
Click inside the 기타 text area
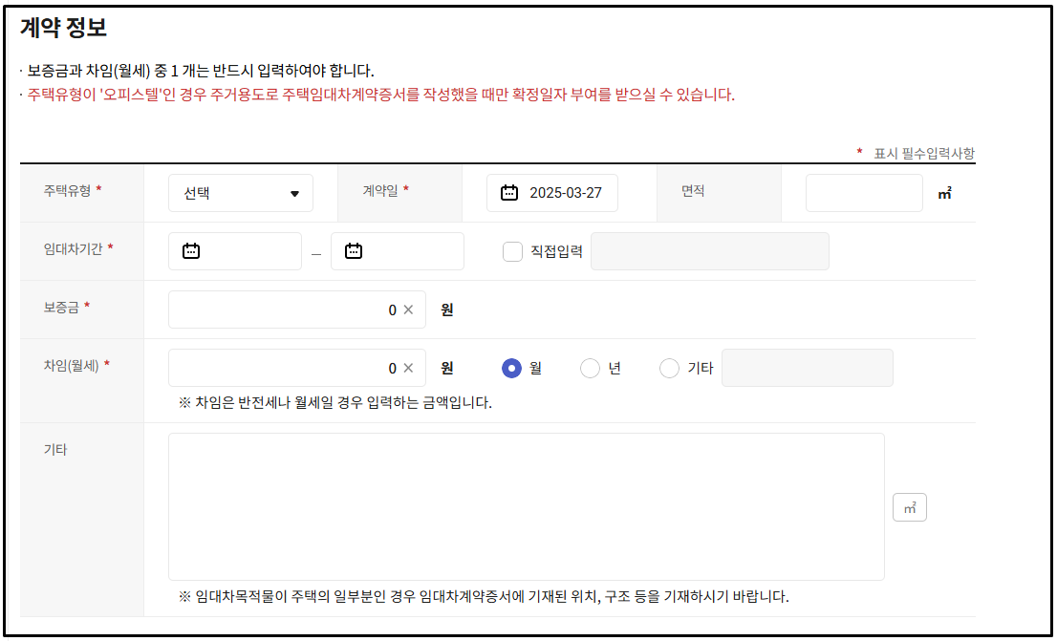point(526,506)
